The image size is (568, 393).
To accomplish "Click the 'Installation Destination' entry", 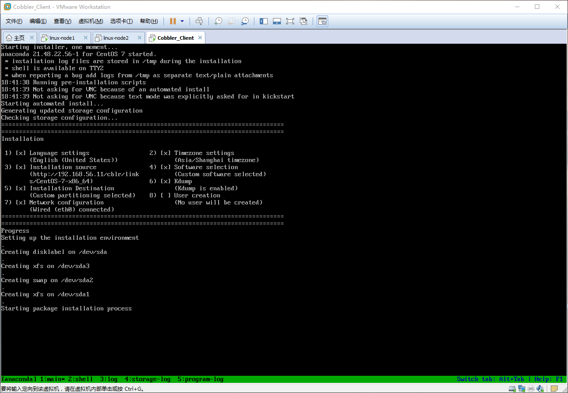I will pos(72,188).
